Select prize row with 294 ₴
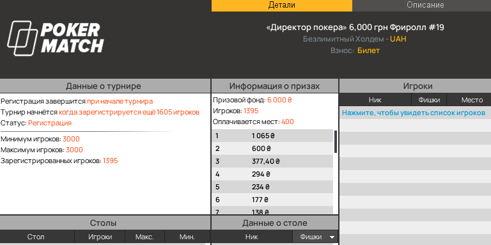Image resolution: width=491 pixels, height=245 pixels. 272,174
